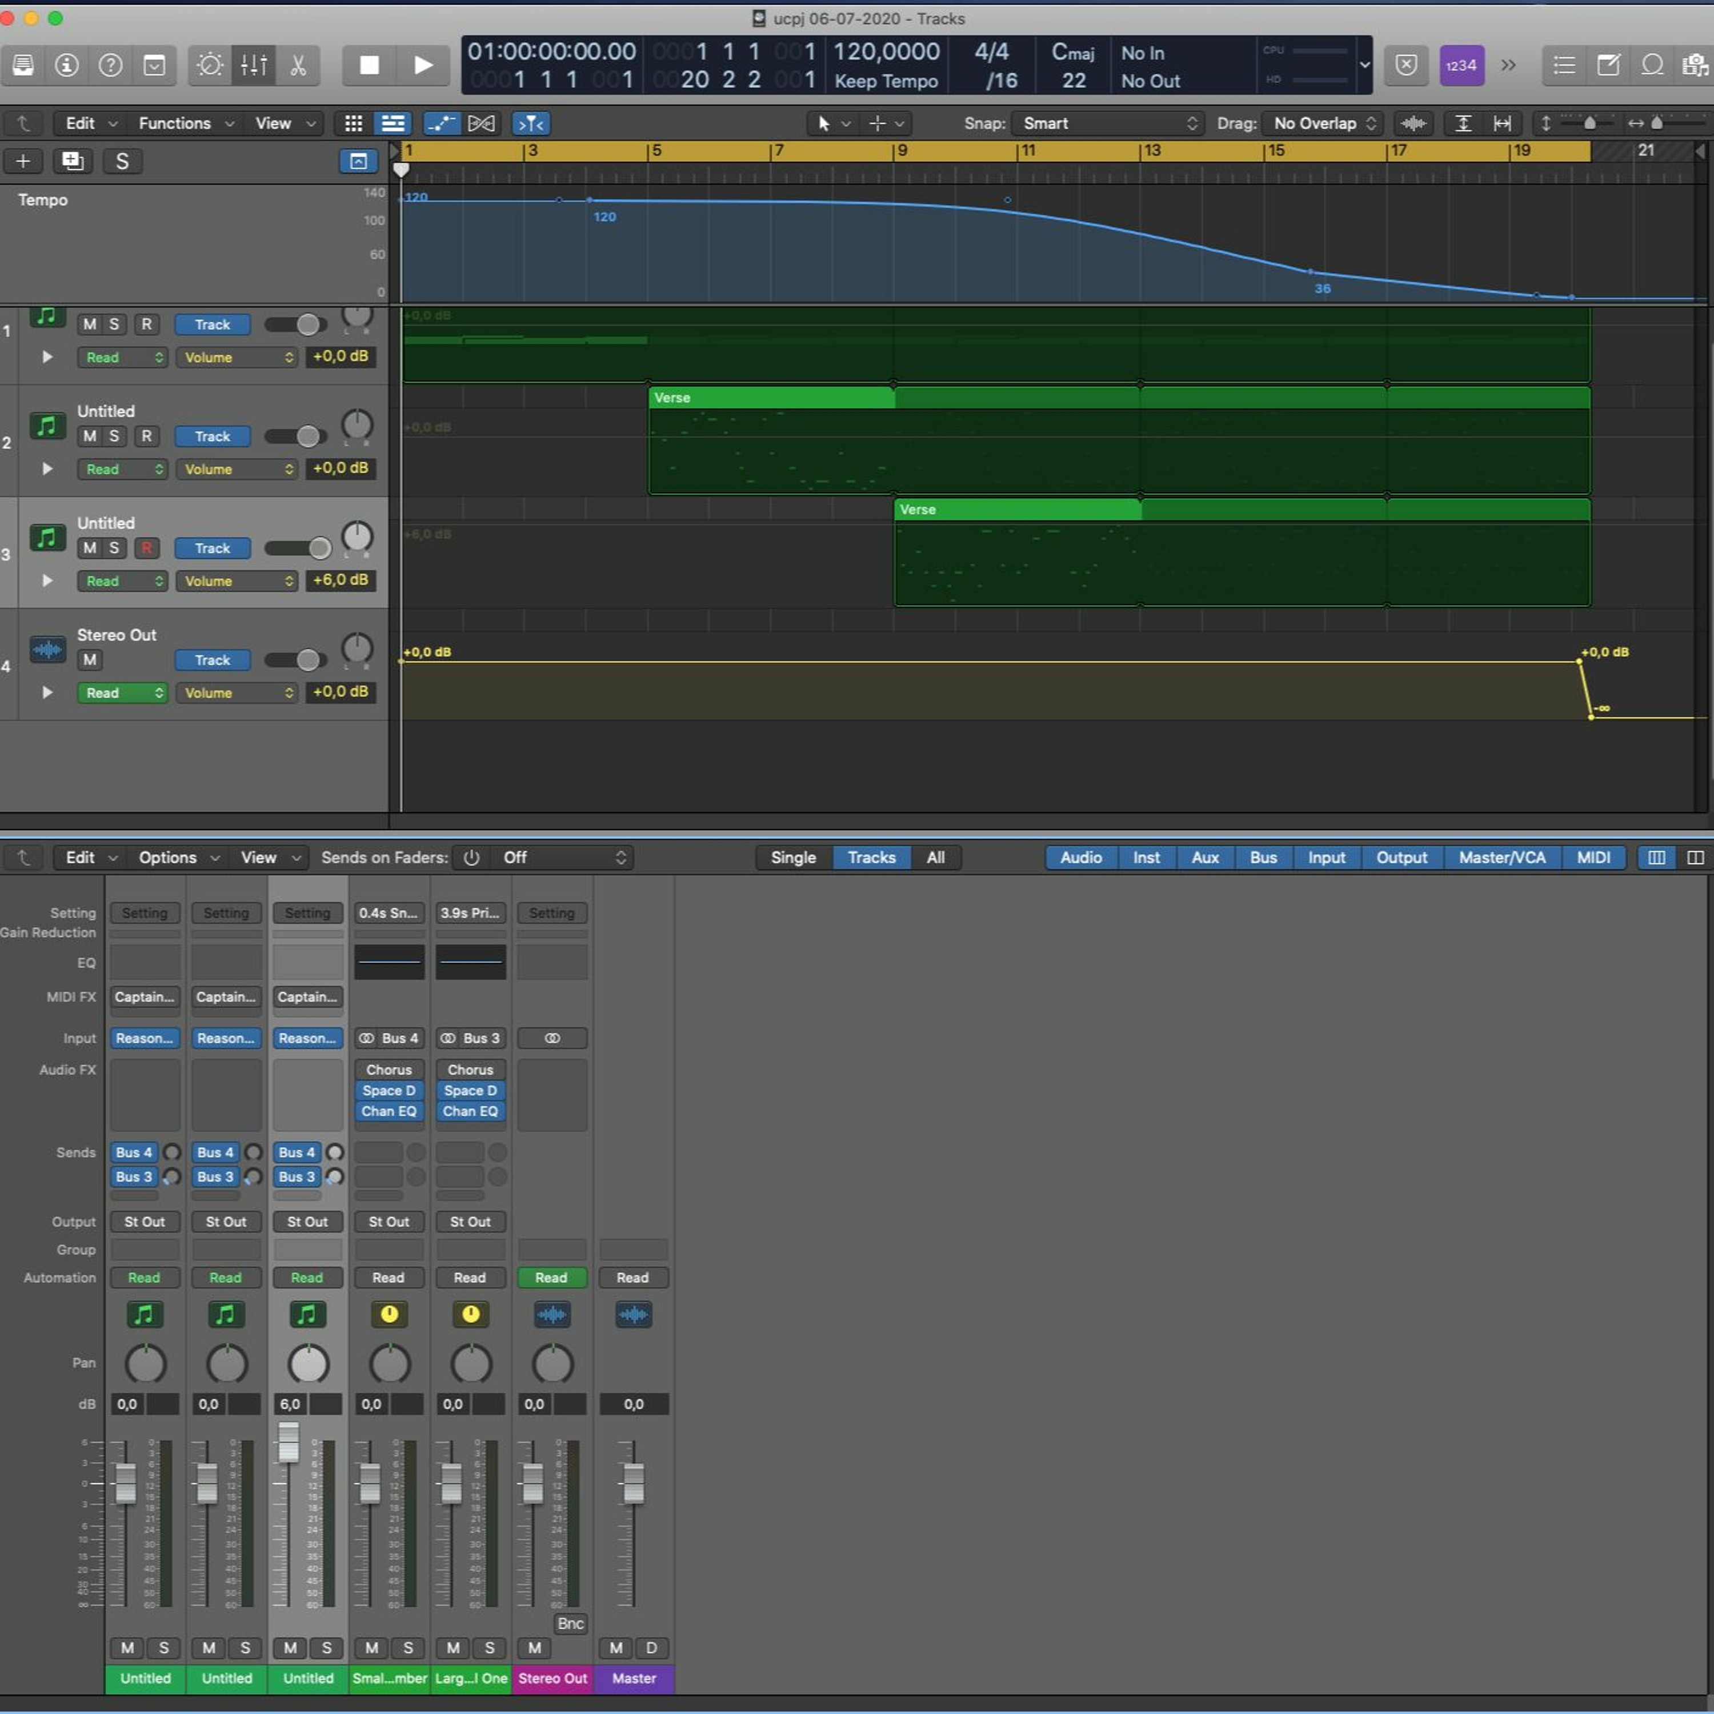1714x1714 pixels.
Task: Mute the Stereo Out track
Action: (90, 660)
